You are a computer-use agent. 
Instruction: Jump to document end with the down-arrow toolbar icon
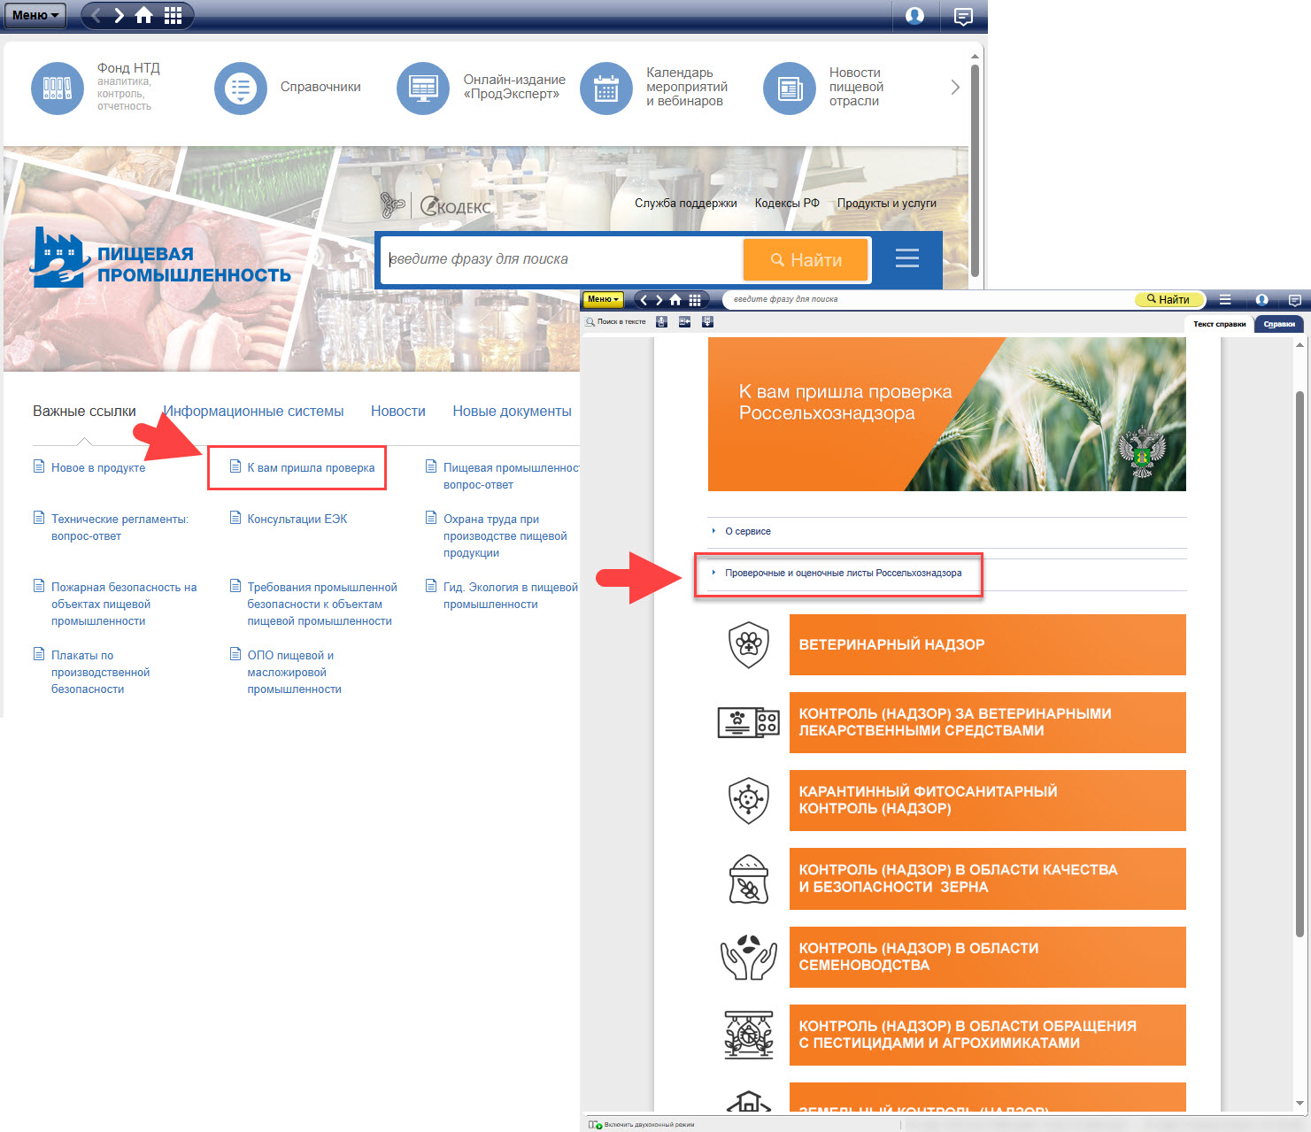(707, 322)
